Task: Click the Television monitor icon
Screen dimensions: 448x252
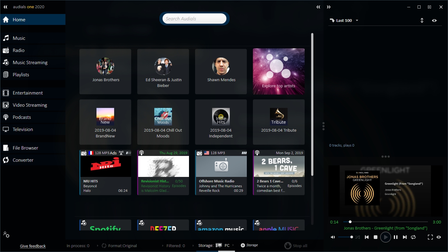Action: (x=6, y=129)
